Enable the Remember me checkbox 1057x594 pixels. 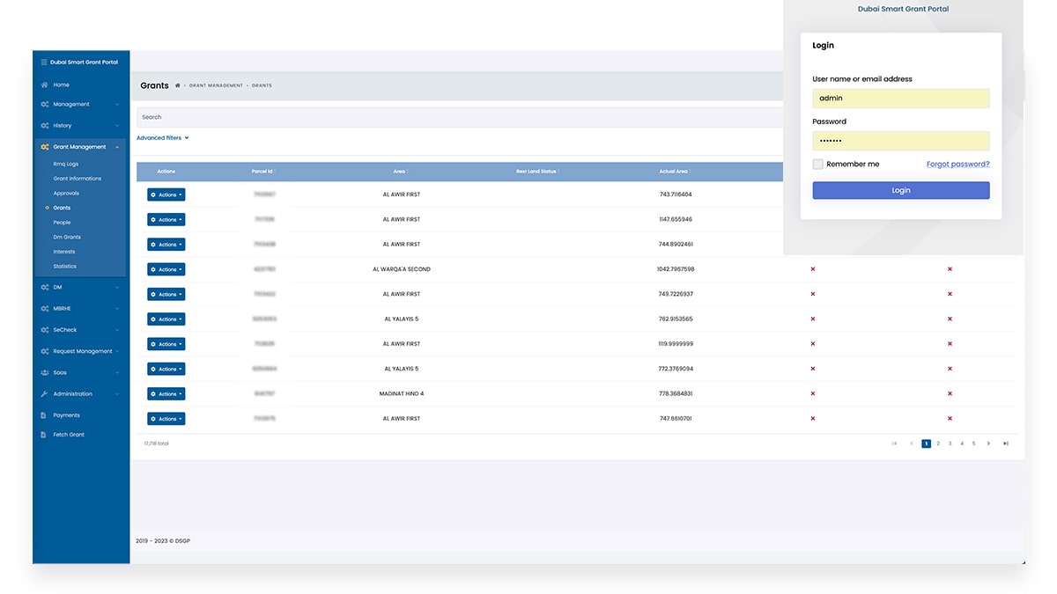tap(818, 165)
